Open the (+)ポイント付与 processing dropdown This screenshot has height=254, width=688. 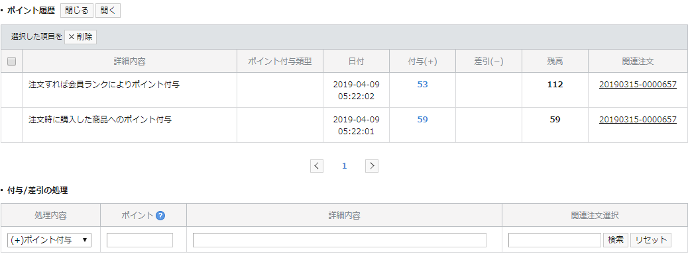pos(49,240)
